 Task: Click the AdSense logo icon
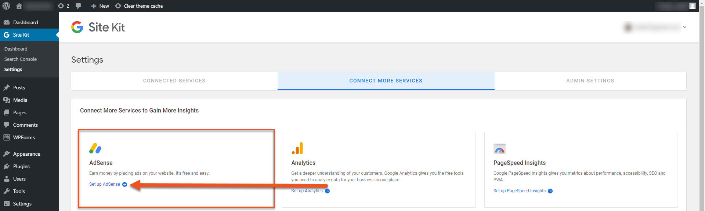tap(95, 148)
